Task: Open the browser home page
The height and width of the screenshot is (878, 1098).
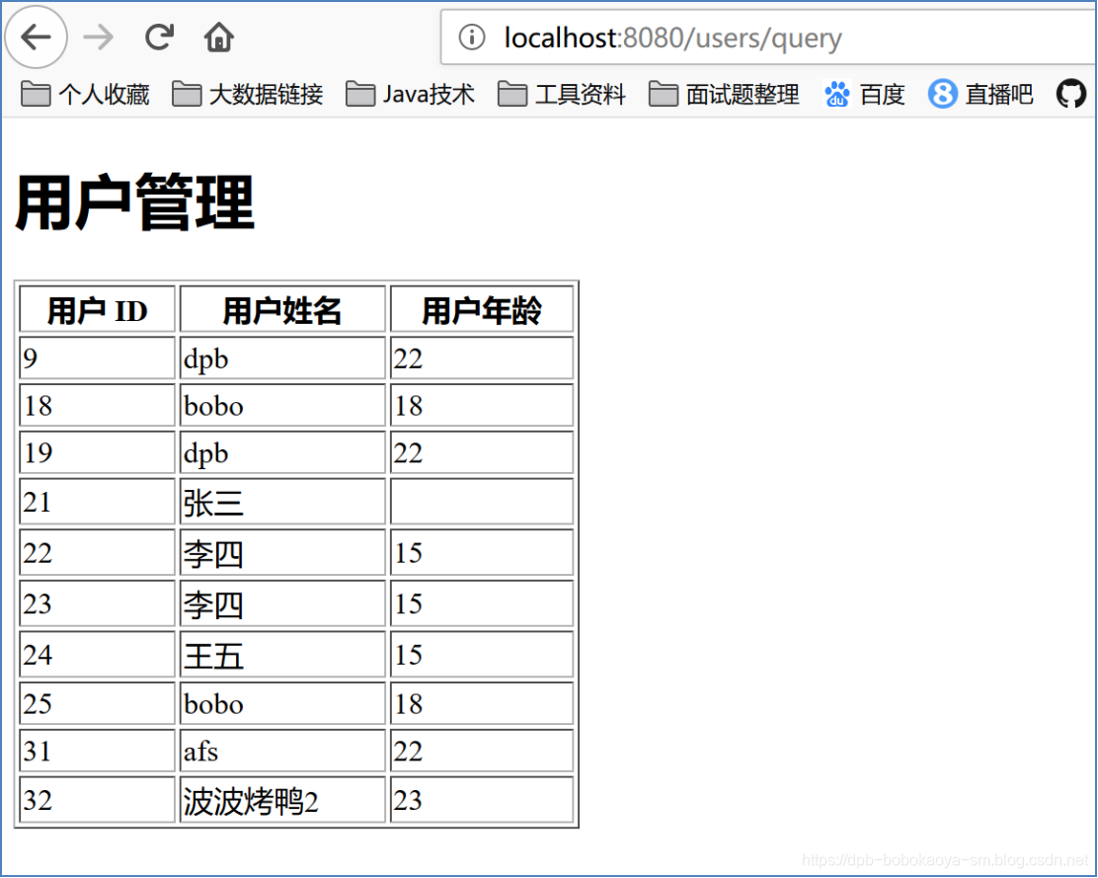Action: [x=217, y=38]
